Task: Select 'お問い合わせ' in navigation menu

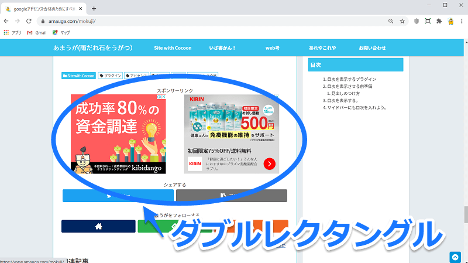Action: pos(372,47)
